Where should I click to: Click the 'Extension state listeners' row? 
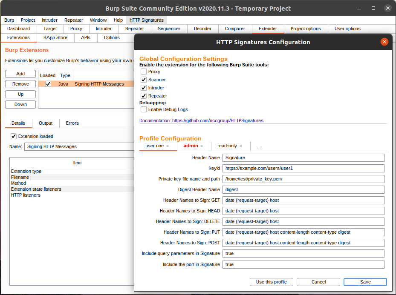point(72,189)
